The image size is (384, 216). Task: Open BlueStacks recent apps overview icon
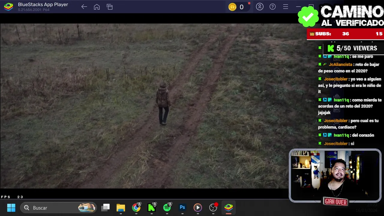pyautogui.click(x=109, y=7)
